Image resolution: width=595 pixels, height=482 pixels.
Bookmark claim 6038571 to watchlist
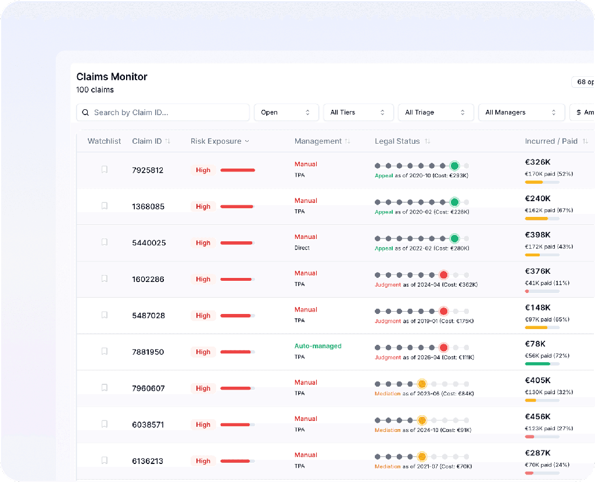tap(105, 424)
